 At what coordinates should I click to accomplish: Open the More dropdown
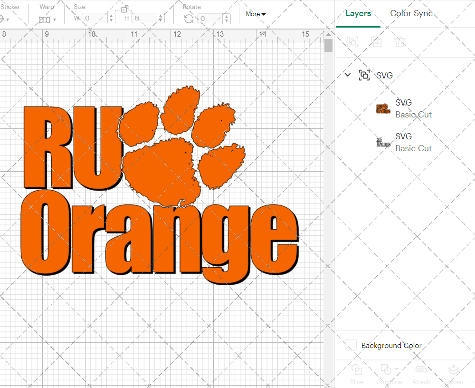click(255, 14)
